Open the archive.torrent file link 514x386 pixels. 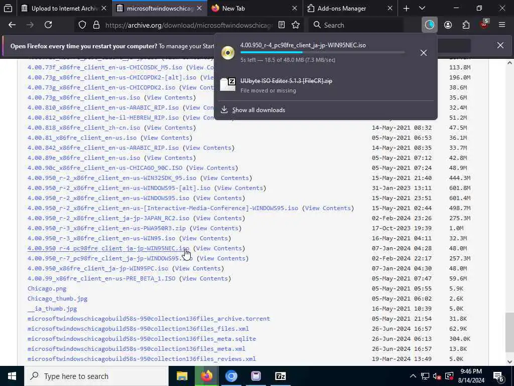click(149, 319)
